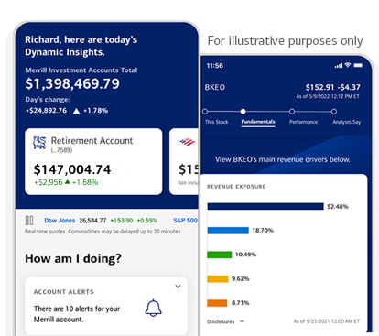Tap the up triangle beside +1.78%
The height and width of the screenshot is (336, 379).
coord(76,111)
